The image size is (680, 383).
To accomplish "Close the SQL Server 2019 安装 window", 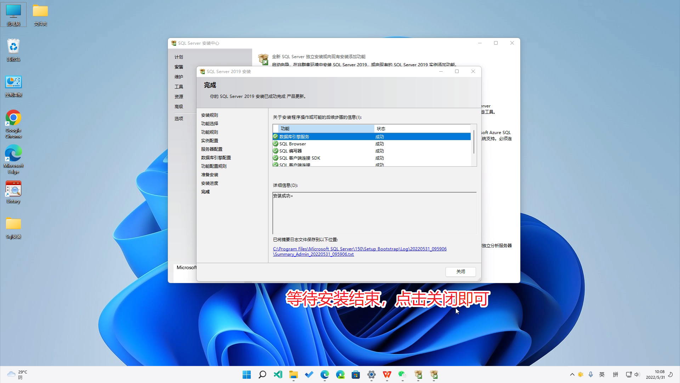I will click(473, 71).
